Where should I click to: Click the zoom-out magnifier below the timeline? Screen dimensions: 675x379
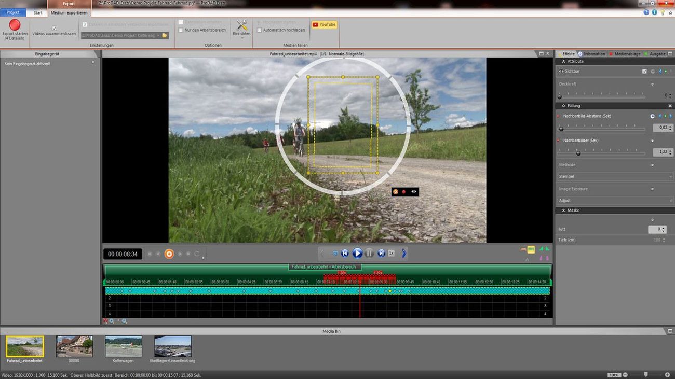pyautogui.click(x=124, y=321)
